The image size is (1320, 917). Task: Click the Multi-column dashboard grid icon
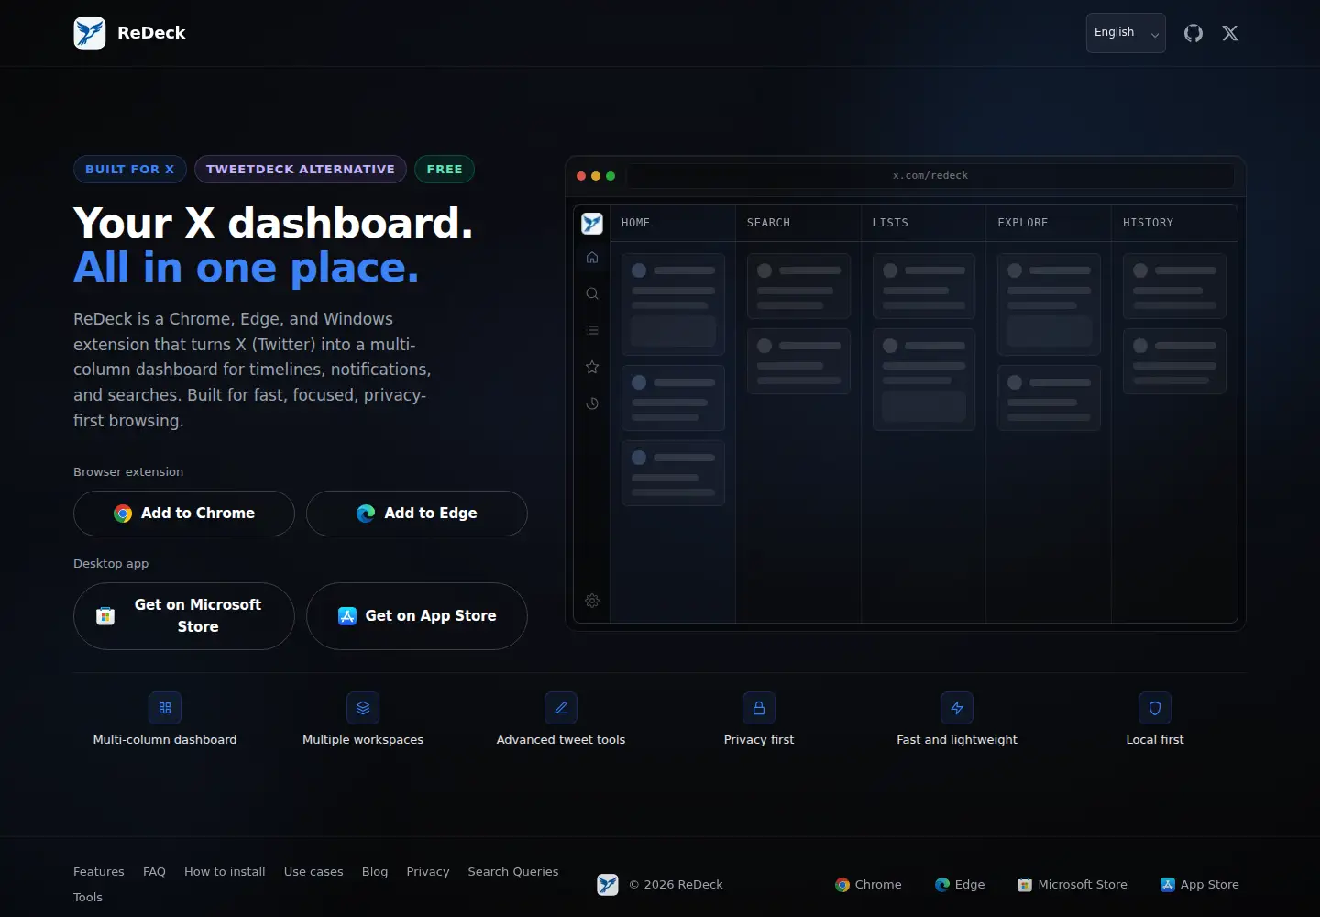(165, 708)
